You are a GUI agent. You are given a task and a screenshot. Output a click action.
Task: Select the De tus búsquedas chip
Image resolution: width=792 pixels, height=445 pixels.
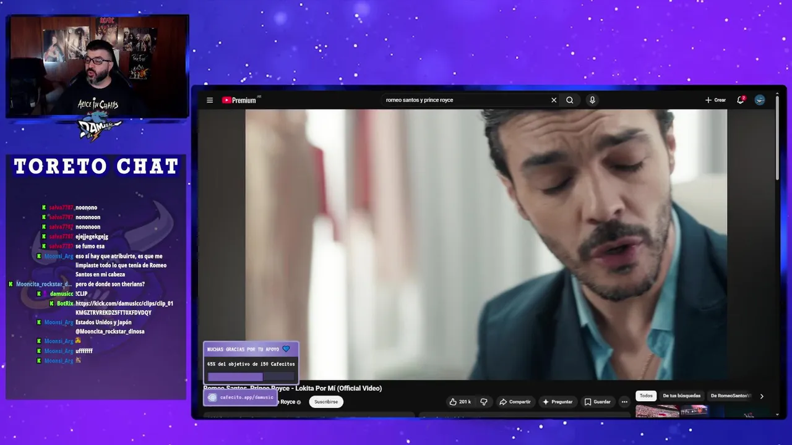point(682,396)
